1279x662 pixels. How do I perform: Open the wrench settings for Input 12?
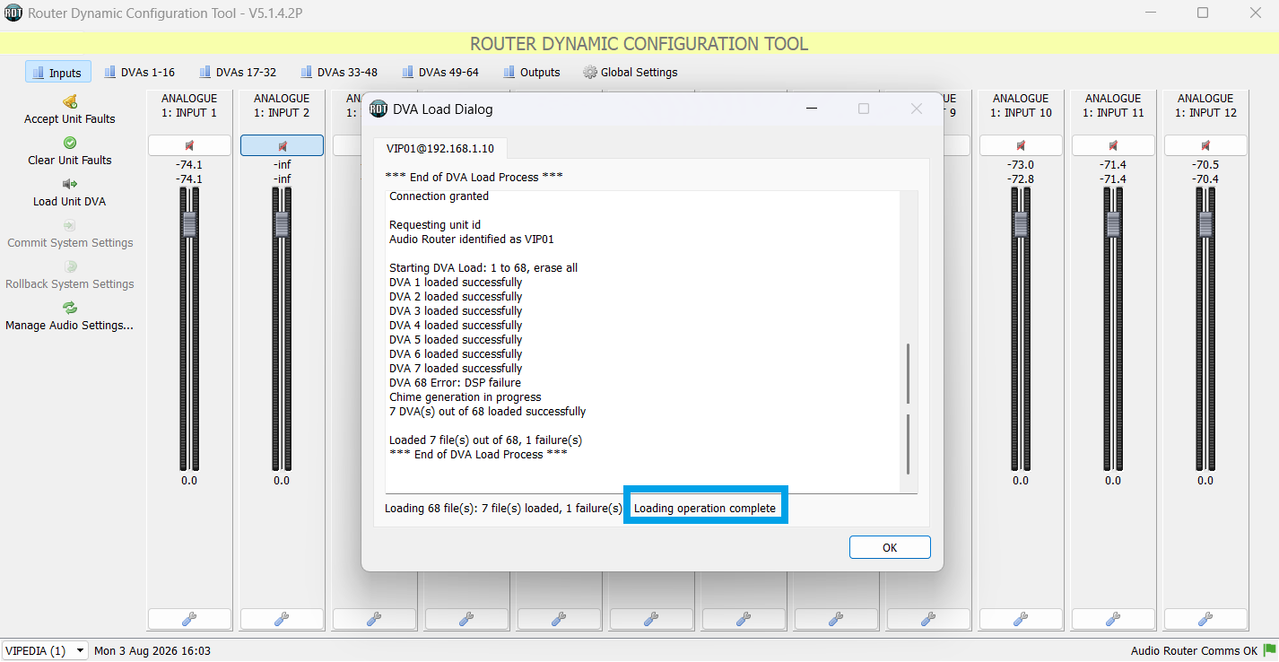1205,619
